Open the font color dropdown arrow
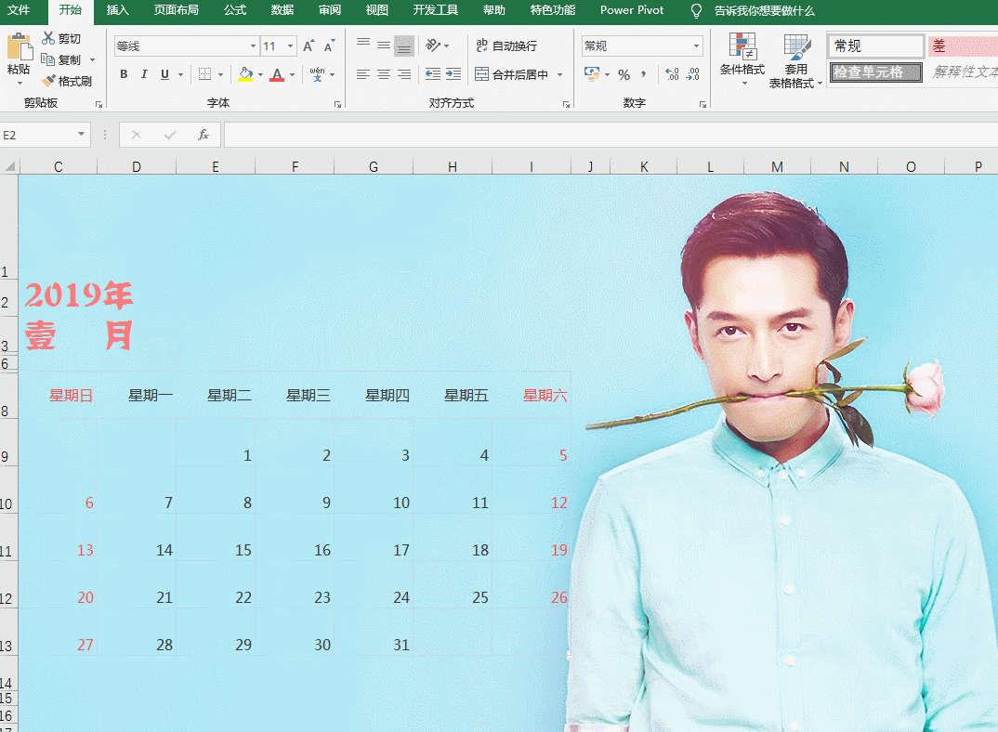 tap(292, 74)
